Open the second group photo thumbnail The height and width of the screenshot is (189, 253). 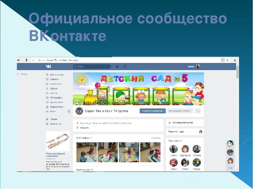pyautogui.click(x=108, y=152)
